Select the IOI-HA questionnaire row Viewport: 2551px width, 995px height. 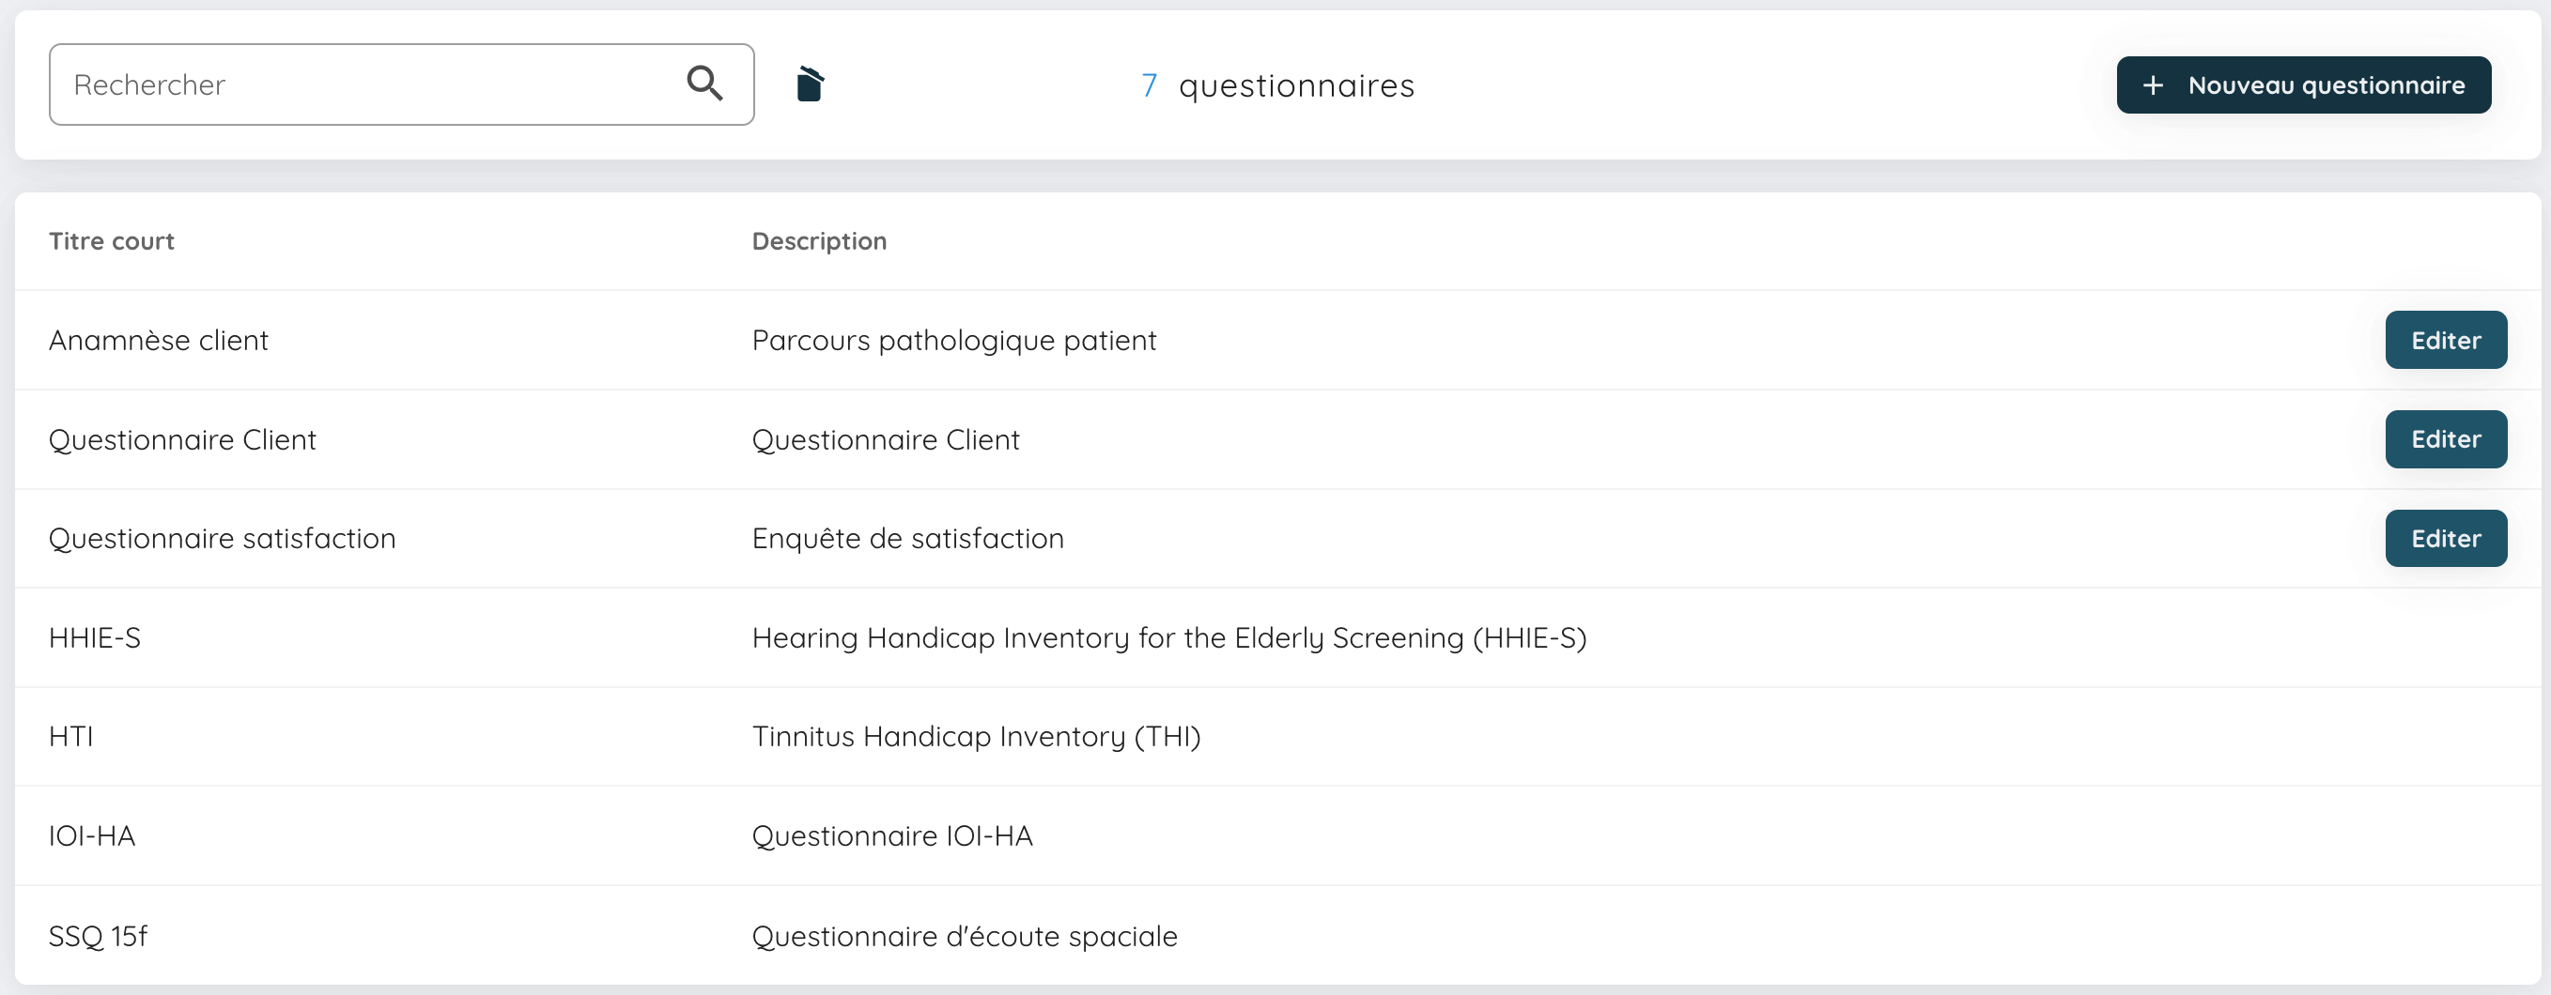91,834
